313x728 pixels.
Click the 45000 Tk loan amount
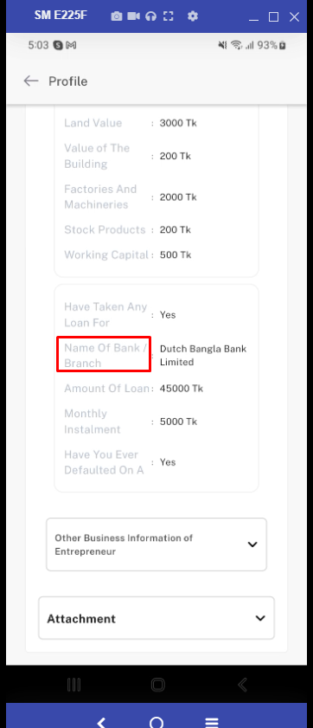click(x=182, y=389)
